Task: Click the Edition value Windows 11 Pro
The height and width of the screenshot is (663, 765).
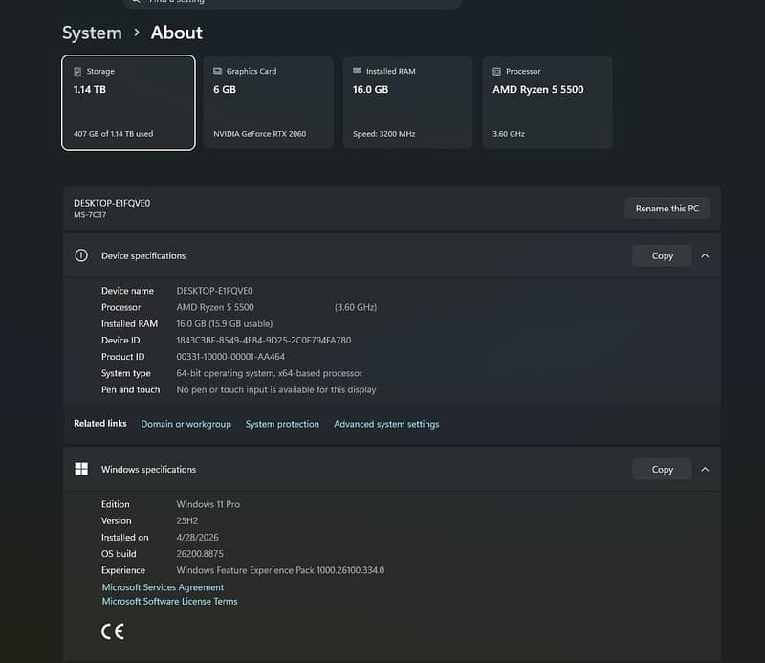Action: [208, 504]
